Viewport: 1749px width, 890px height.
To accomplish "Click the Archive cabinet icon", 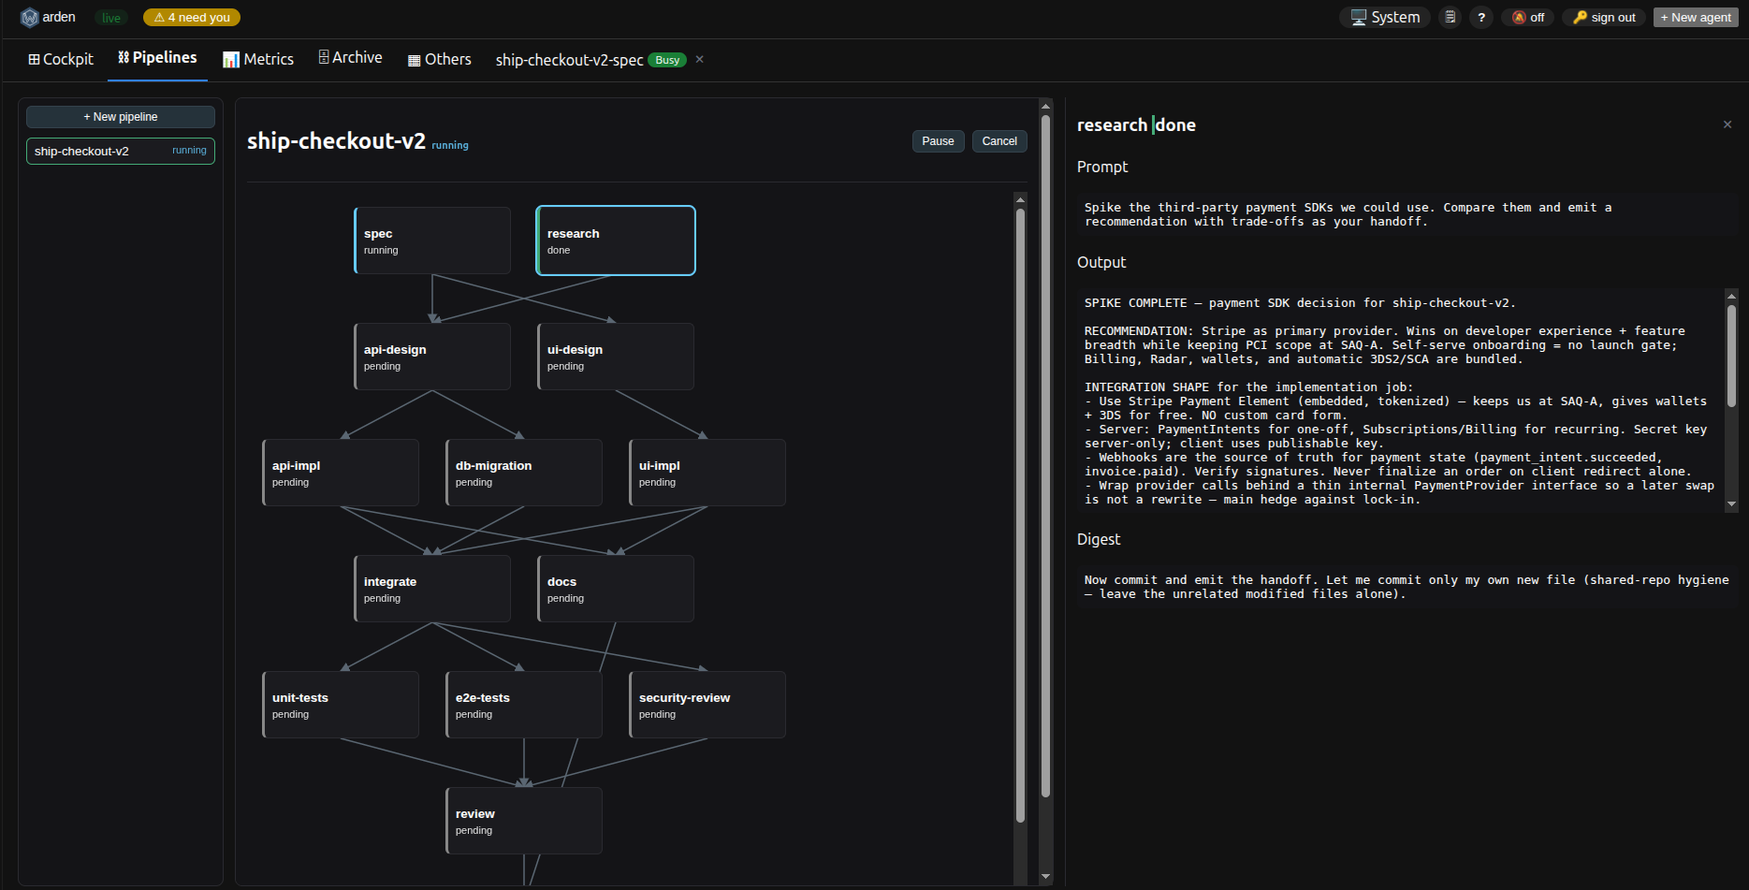I will tap(324, 57).
